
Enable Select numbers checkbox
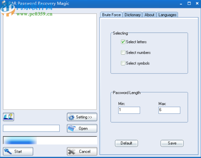tap(123, 52)
